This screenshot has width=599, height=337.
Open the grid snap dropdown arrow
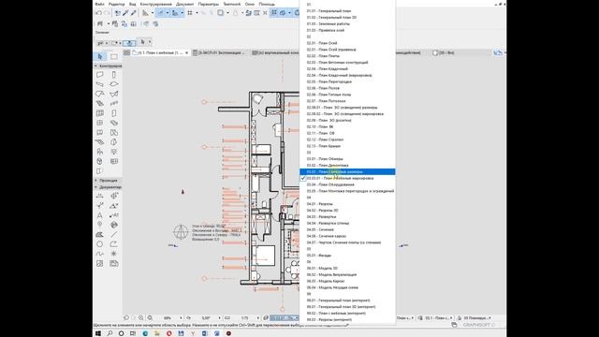[x=197, y=13]
